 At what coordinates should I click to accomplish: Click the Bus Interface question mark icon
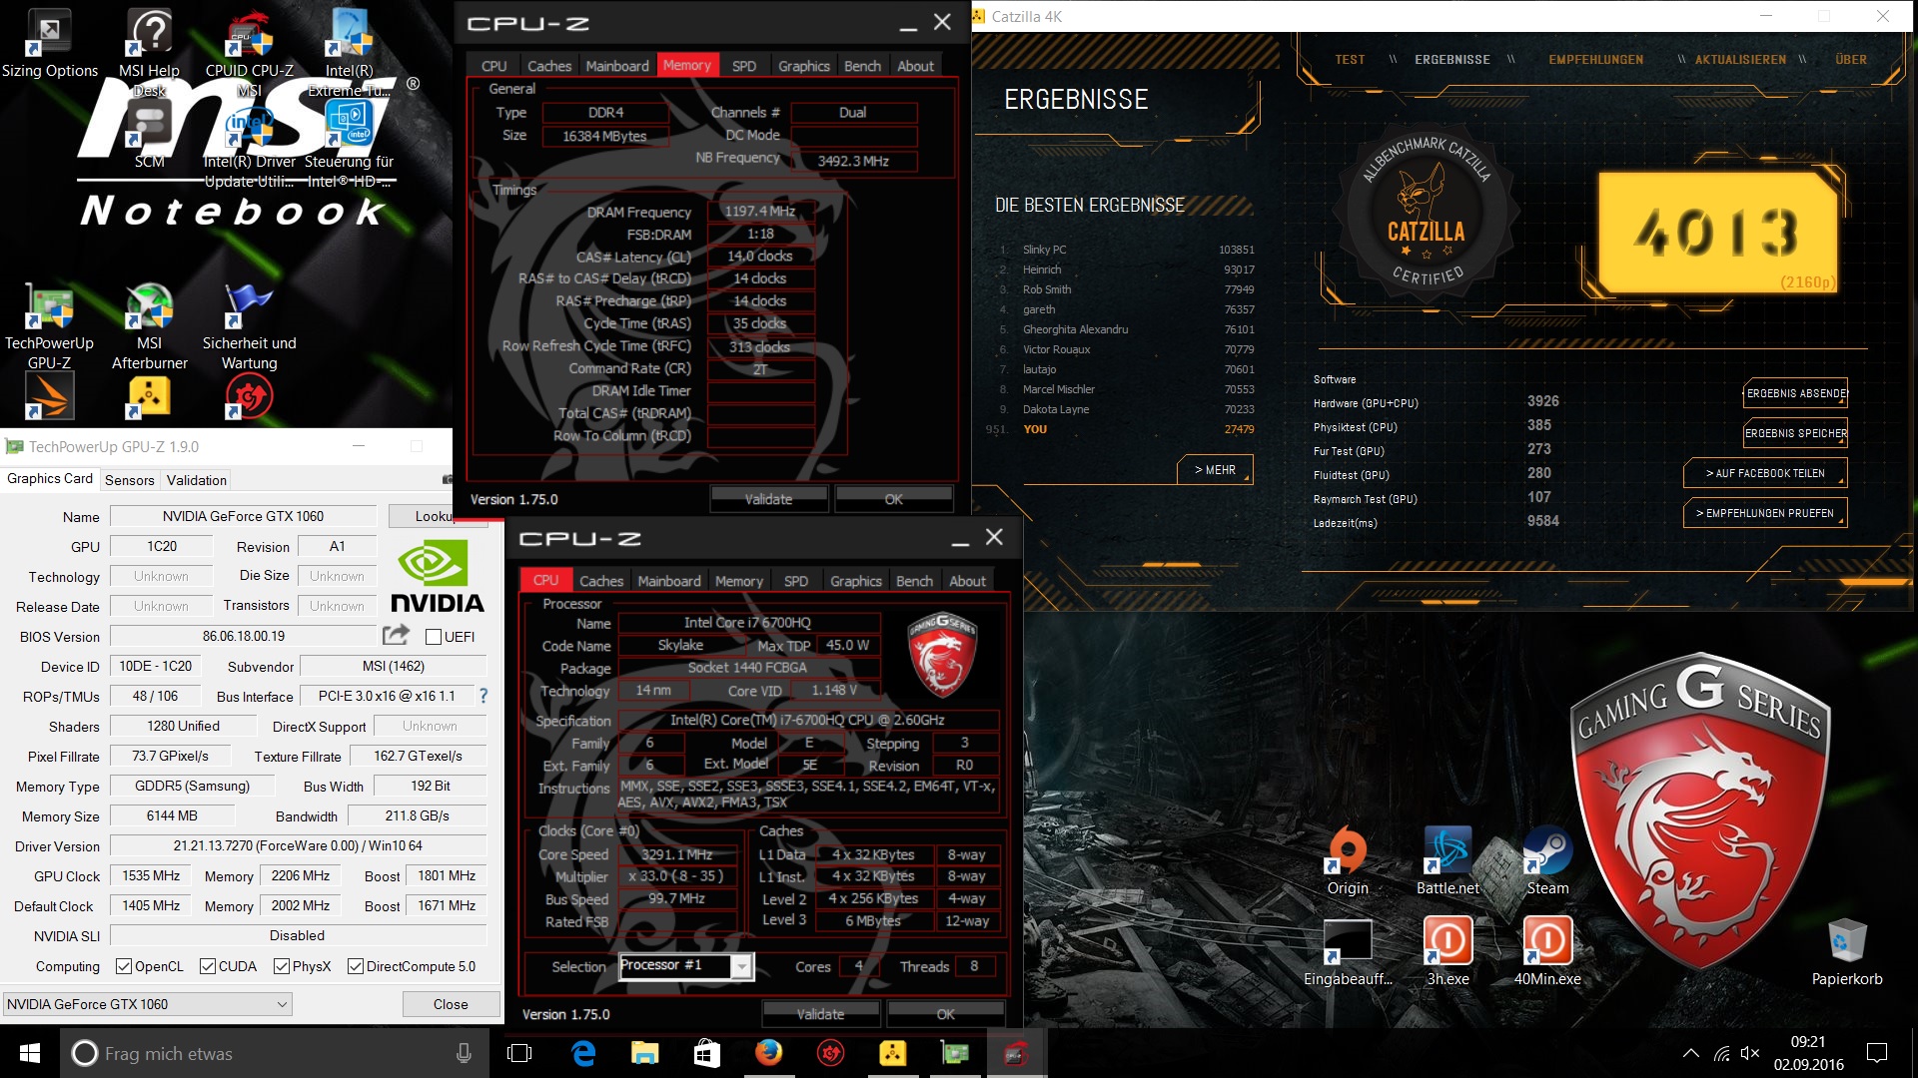click(483, 696)
